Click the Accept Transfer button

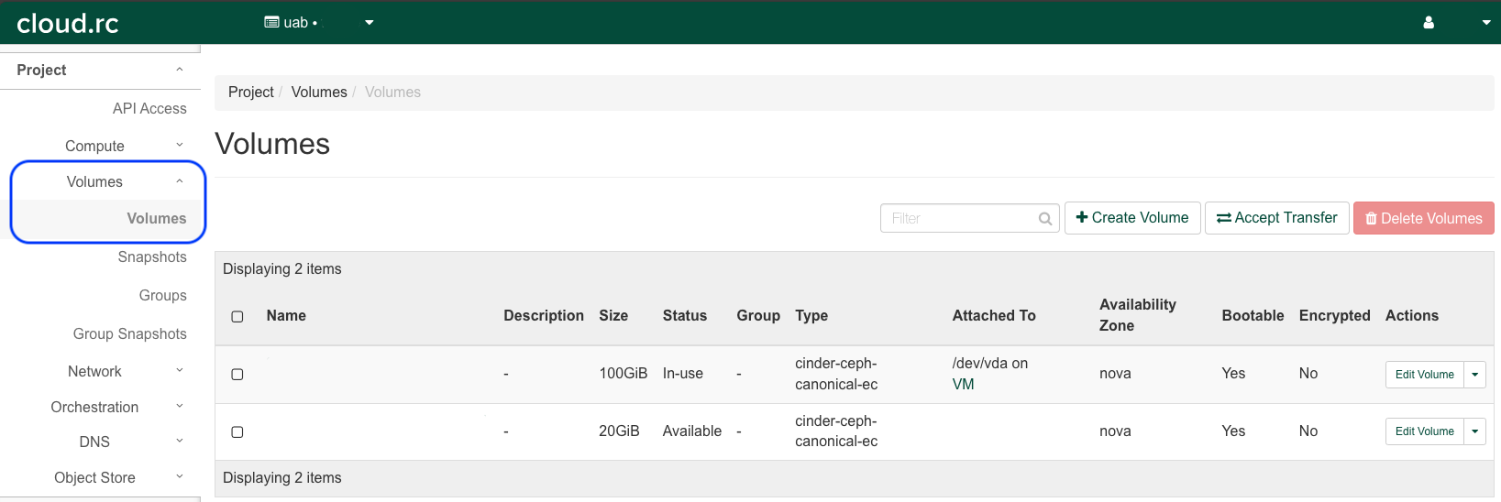pyautogui.click(x=1276, y=218)
